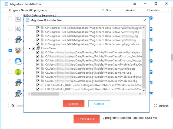Uncheck the last HKEY_CLASSES_ROOT registry checkbox
Screen dimensions: 173x129
[38, 89]
